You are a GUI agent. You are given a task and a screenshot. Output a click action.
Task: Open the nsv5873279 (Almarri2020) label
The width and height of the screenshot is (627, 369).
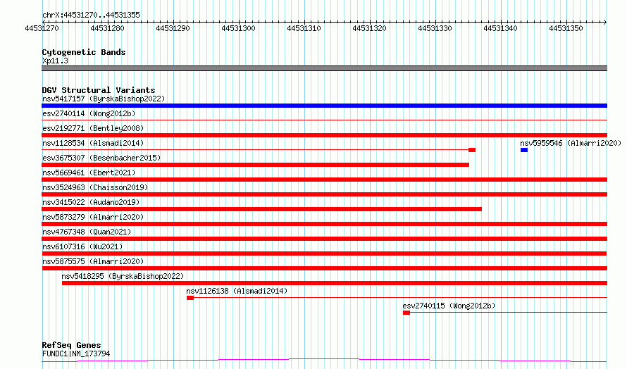point(93,217)
